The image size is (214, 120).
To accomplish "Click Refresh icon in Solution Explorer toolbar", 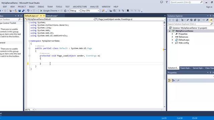I will [x=191, y=20].
